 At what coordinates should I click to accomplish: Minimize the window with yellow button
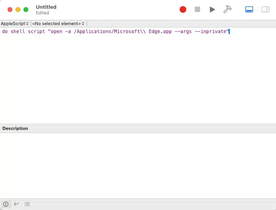pyautogui.click(x=18, y=10)
